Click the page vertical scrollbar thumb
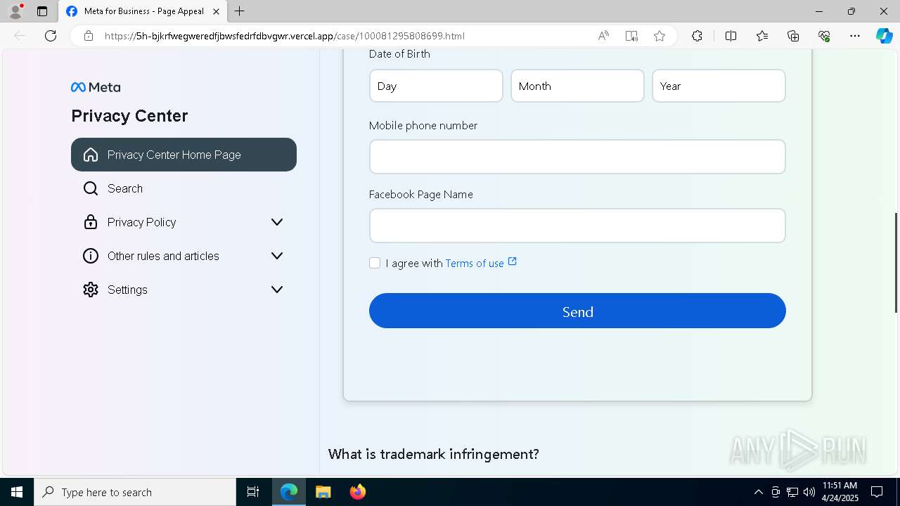The width and height of the screenshot is (900, 506). (896, 262)
